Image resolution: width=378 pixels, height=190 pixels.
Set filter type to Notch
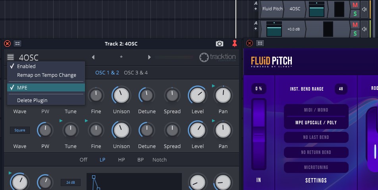point(159,160)
